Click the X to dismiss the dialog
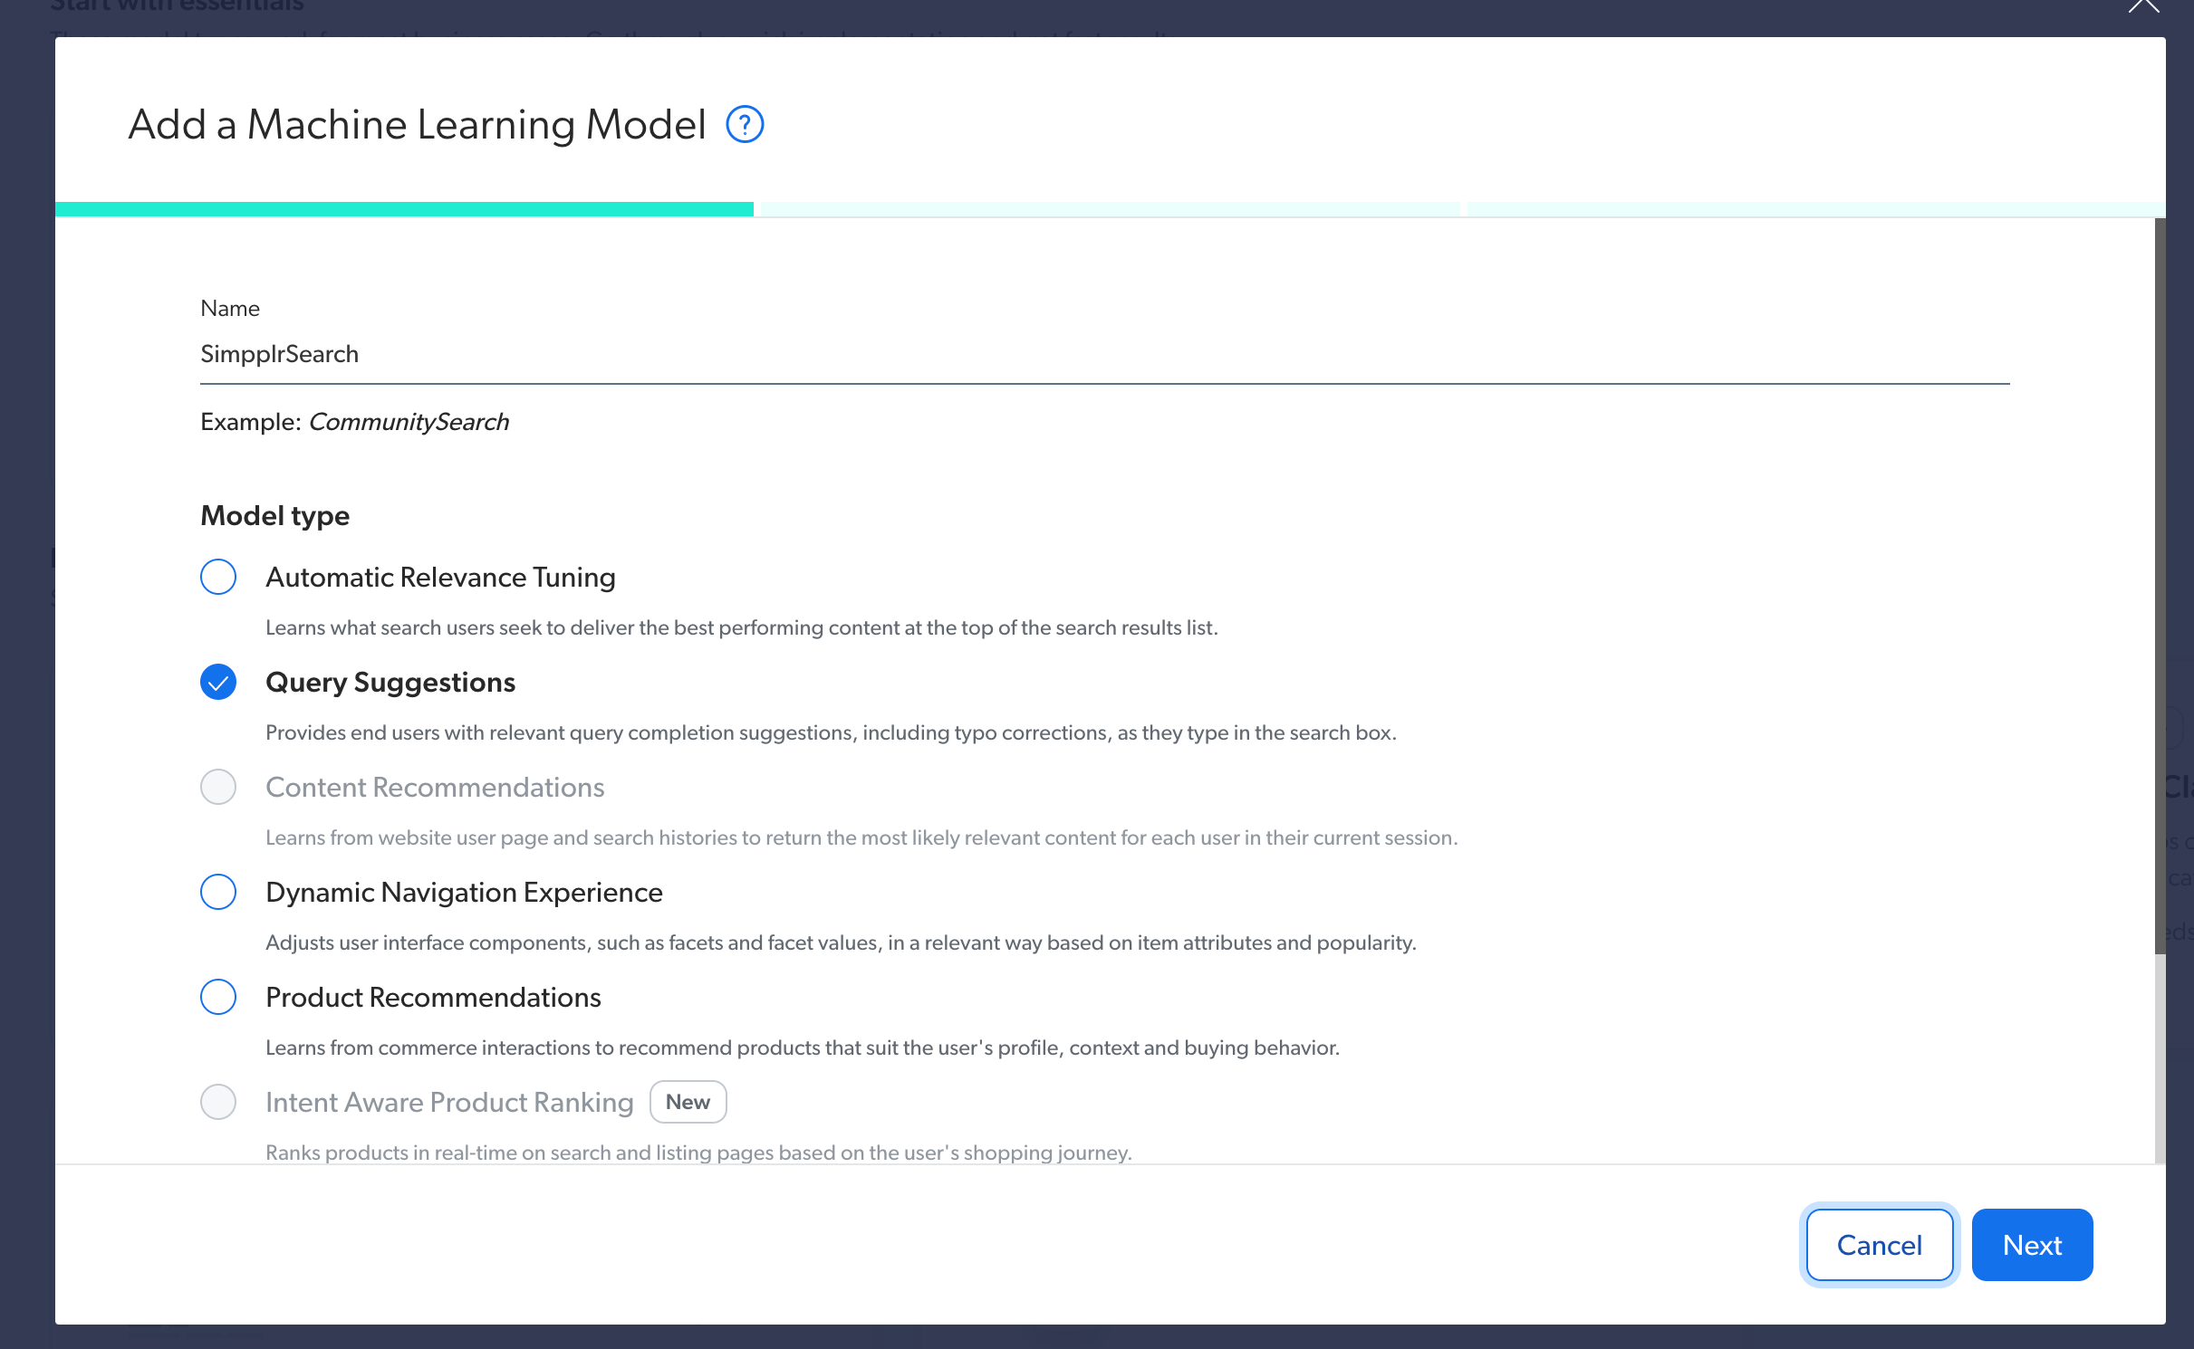 click(2143, 6)
